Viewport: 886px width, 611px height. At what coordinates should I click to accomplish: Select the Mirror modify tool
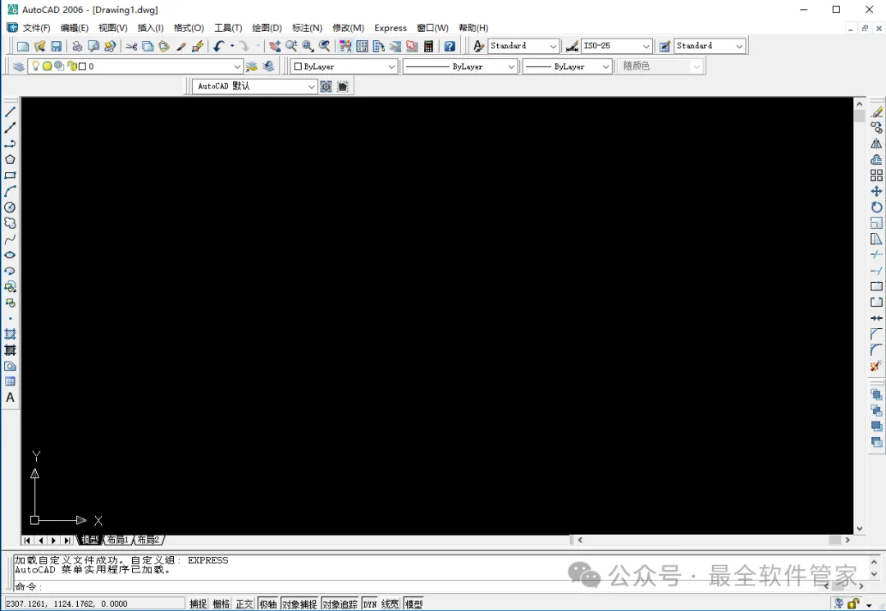[x=876, y=144]
